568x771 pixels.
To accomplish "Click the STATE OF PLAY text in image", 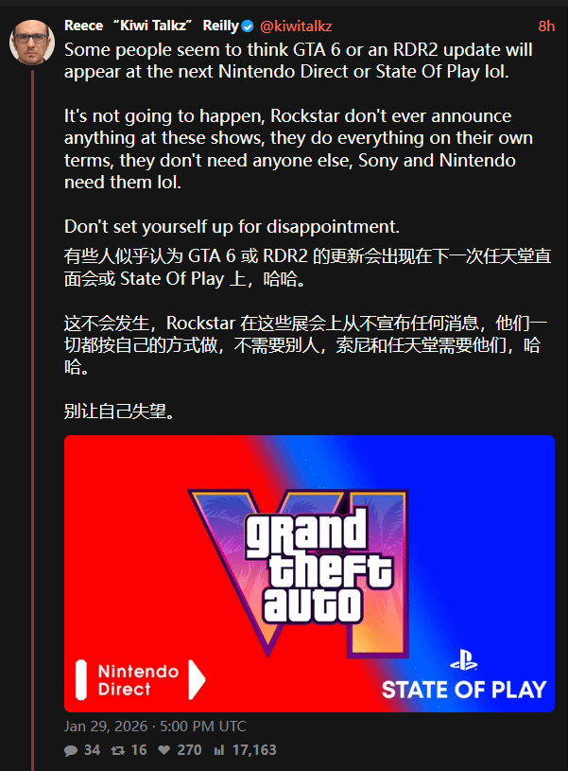I will tap(464, 690).
